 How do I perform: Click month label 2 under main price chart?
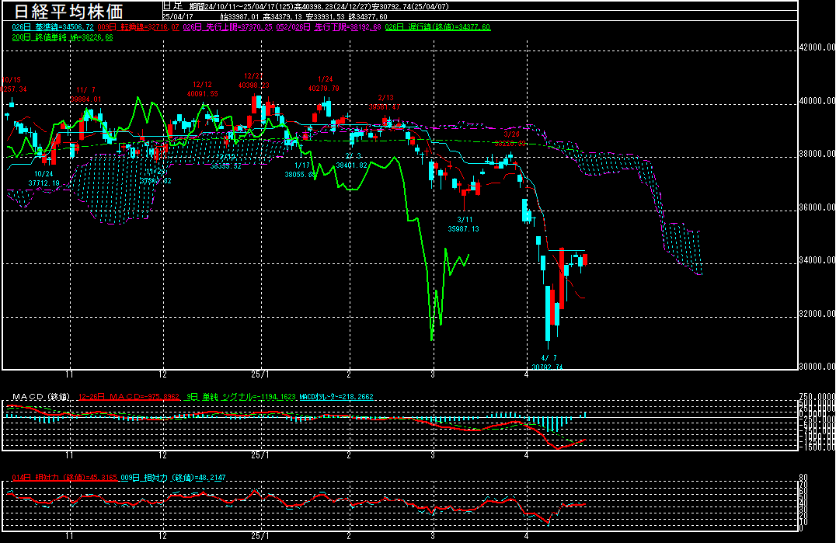click(349, 374)
